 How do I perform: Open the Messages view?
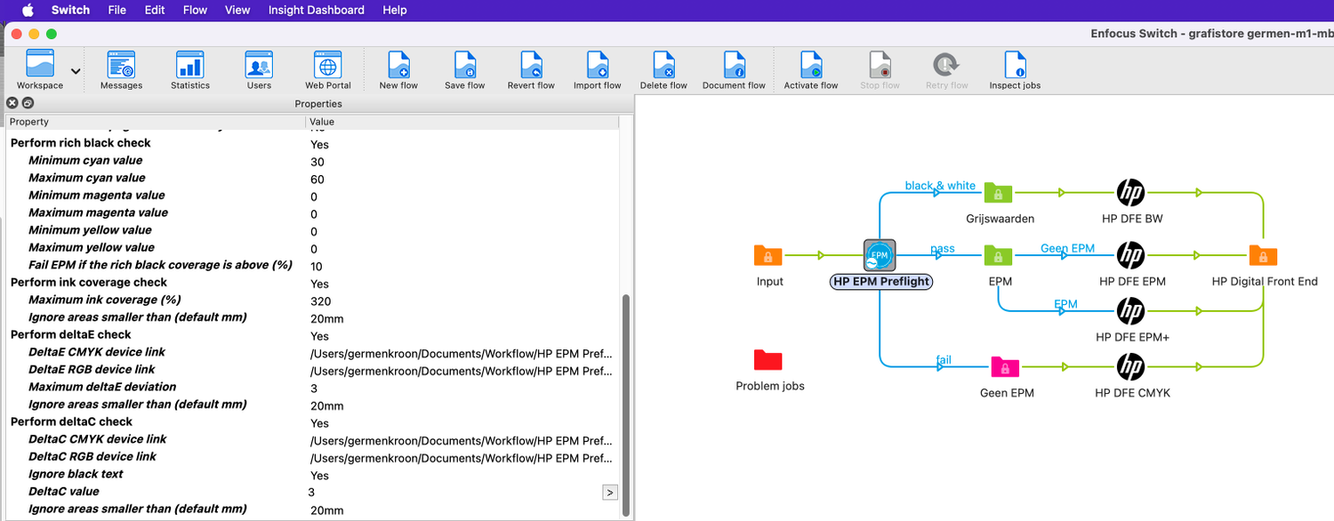tap(121, 69)
